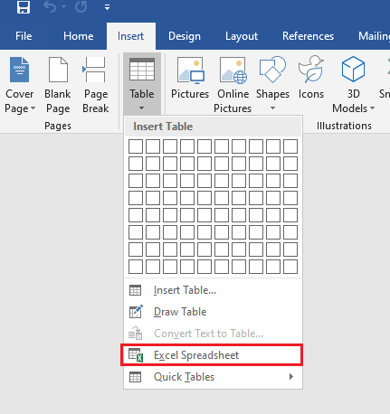This screenshot has width=390, height=414.
Task: Open the Undo history dropdown arrow
Action: [64, 6]
